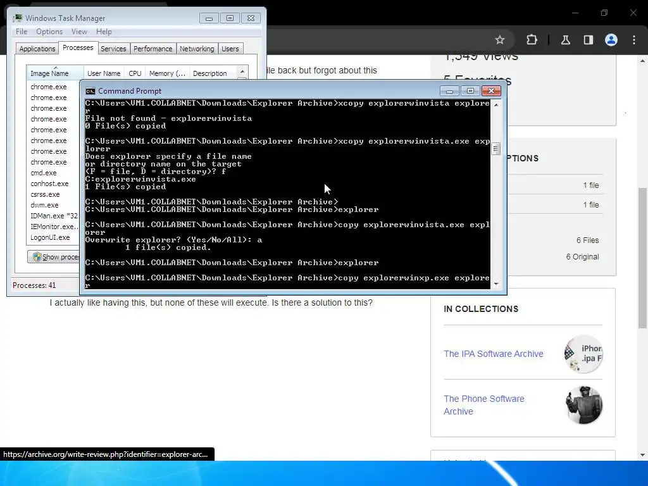648x486 pixels.
Task: Open Task Manager View menu
Action: click(x=79, y=32)
